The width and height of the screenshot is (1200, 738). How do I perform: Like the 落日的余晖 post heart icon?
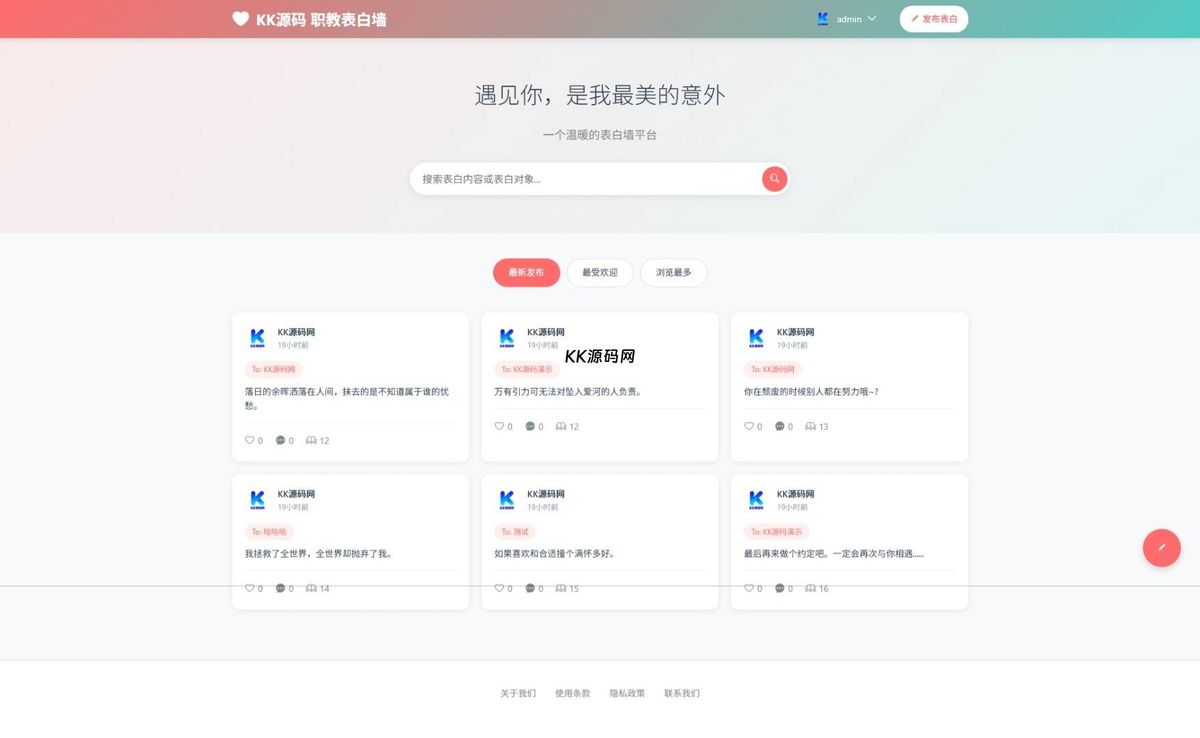pos(250,440)
